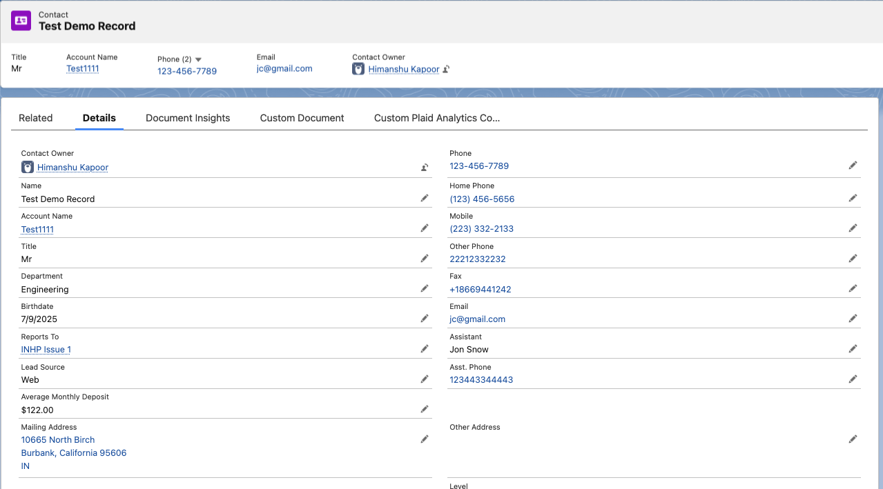
Task: Click pencil icon next to Birthdate
Action: 425,319
